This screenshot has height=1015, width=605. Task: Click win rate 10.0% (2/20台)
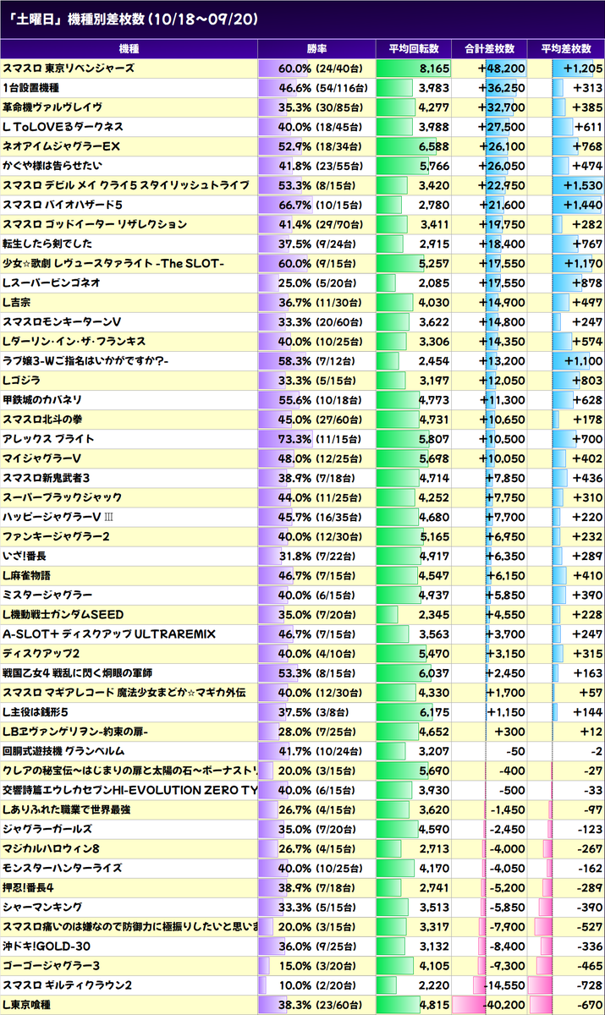(318, 985)
